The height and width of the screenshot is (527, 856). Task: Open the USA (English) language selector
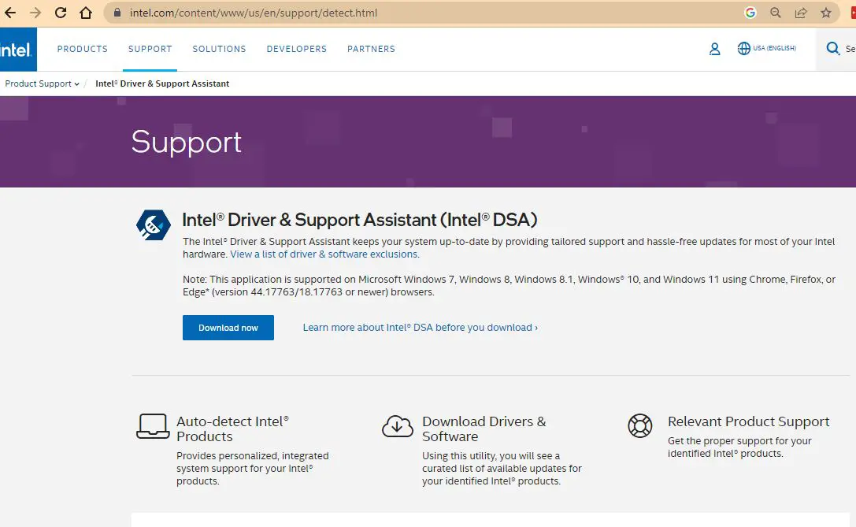(x=766, y=49)
